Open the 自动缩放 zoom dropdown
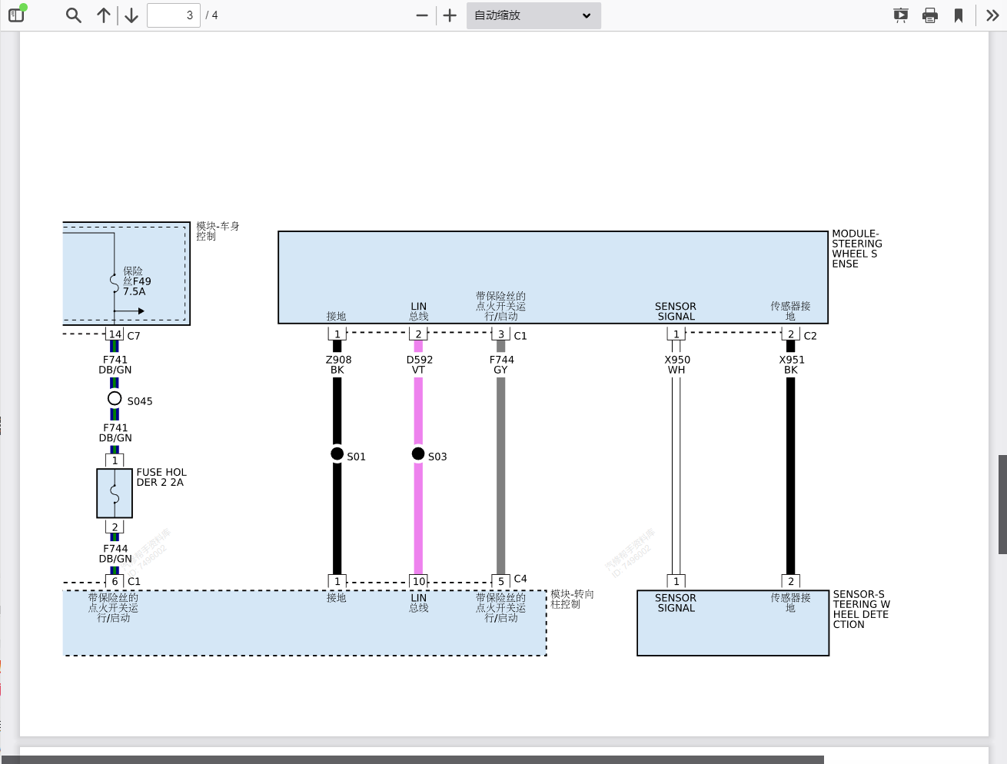 tap(533, 15)
